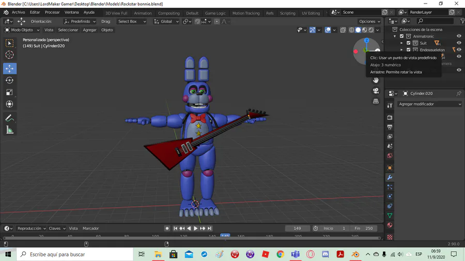Open the World properties tab

pos(390,156)
